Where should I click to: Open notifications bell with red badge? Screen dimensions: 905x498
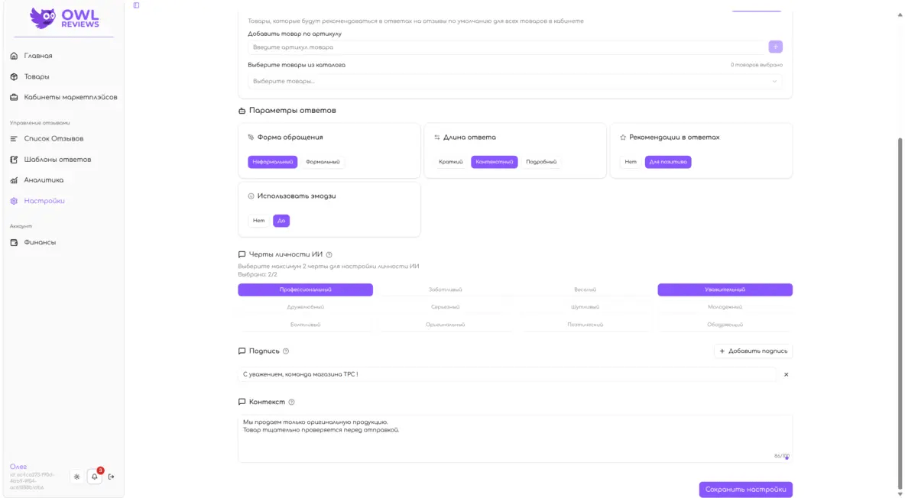pyautogui.click(x=95, y=477)
